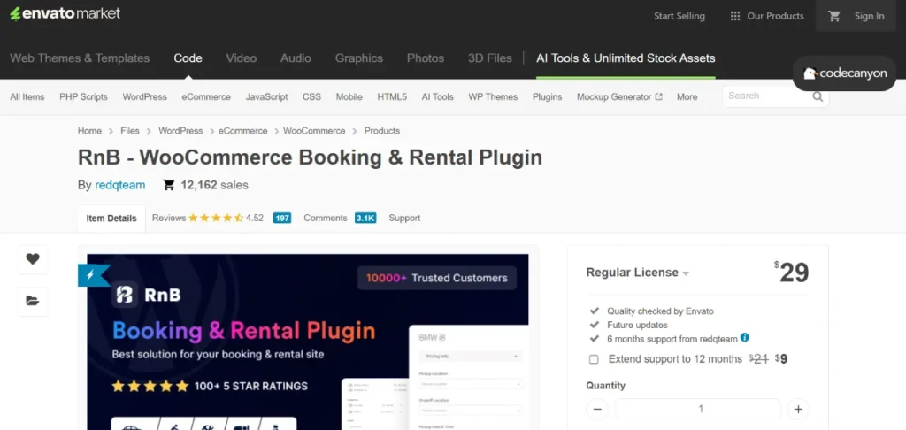906x430 pixels.
Task: Click Start Selling link
Action: [x=679, y=16]
